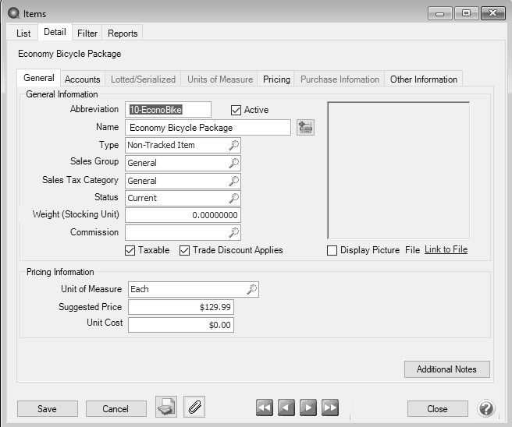Screen dimensions: 512x427
Task: Switch to the Accounts tab
Action: (82, 79)
